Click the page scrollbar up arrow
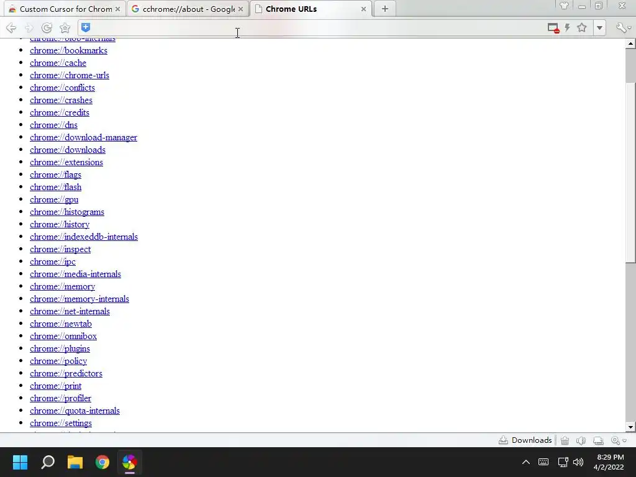 [x=630, y=43]
